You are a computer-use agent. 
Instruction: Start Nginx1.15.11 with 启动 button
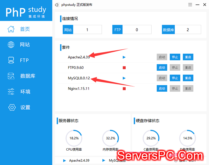162,88
